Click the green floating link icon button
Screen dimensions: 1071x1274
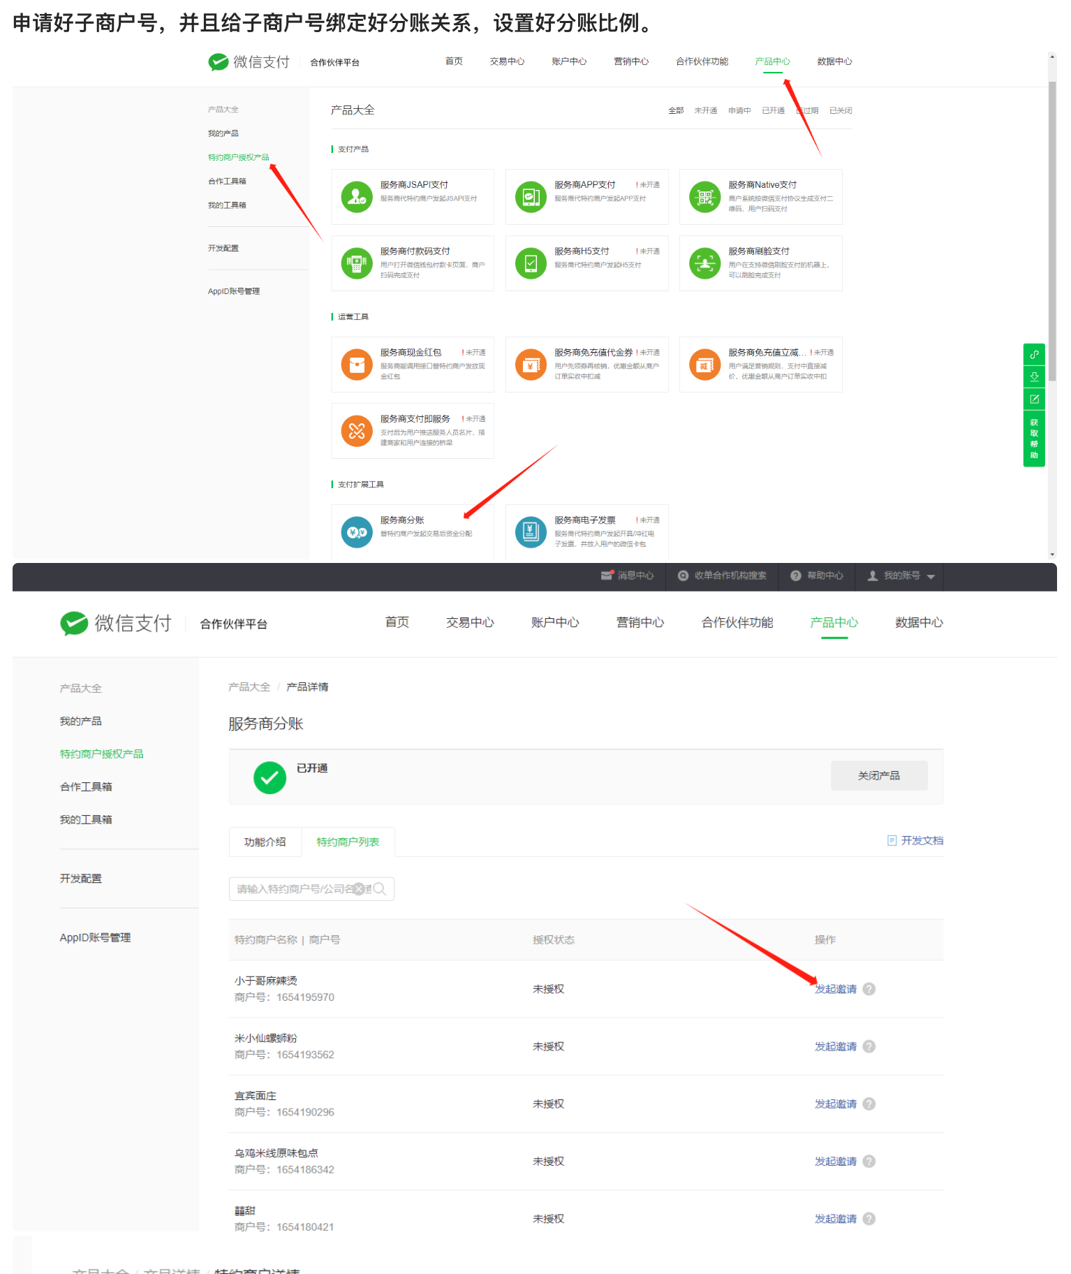1034,354
